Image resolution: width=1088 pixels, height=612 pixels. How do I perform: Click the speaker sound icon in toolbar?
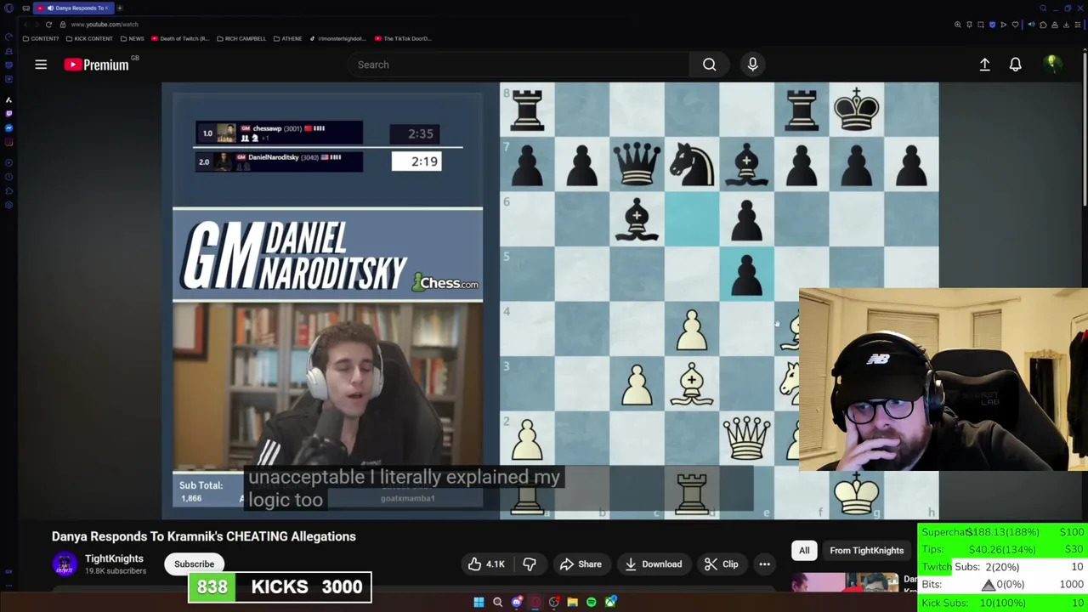[x=1031, y=25]
